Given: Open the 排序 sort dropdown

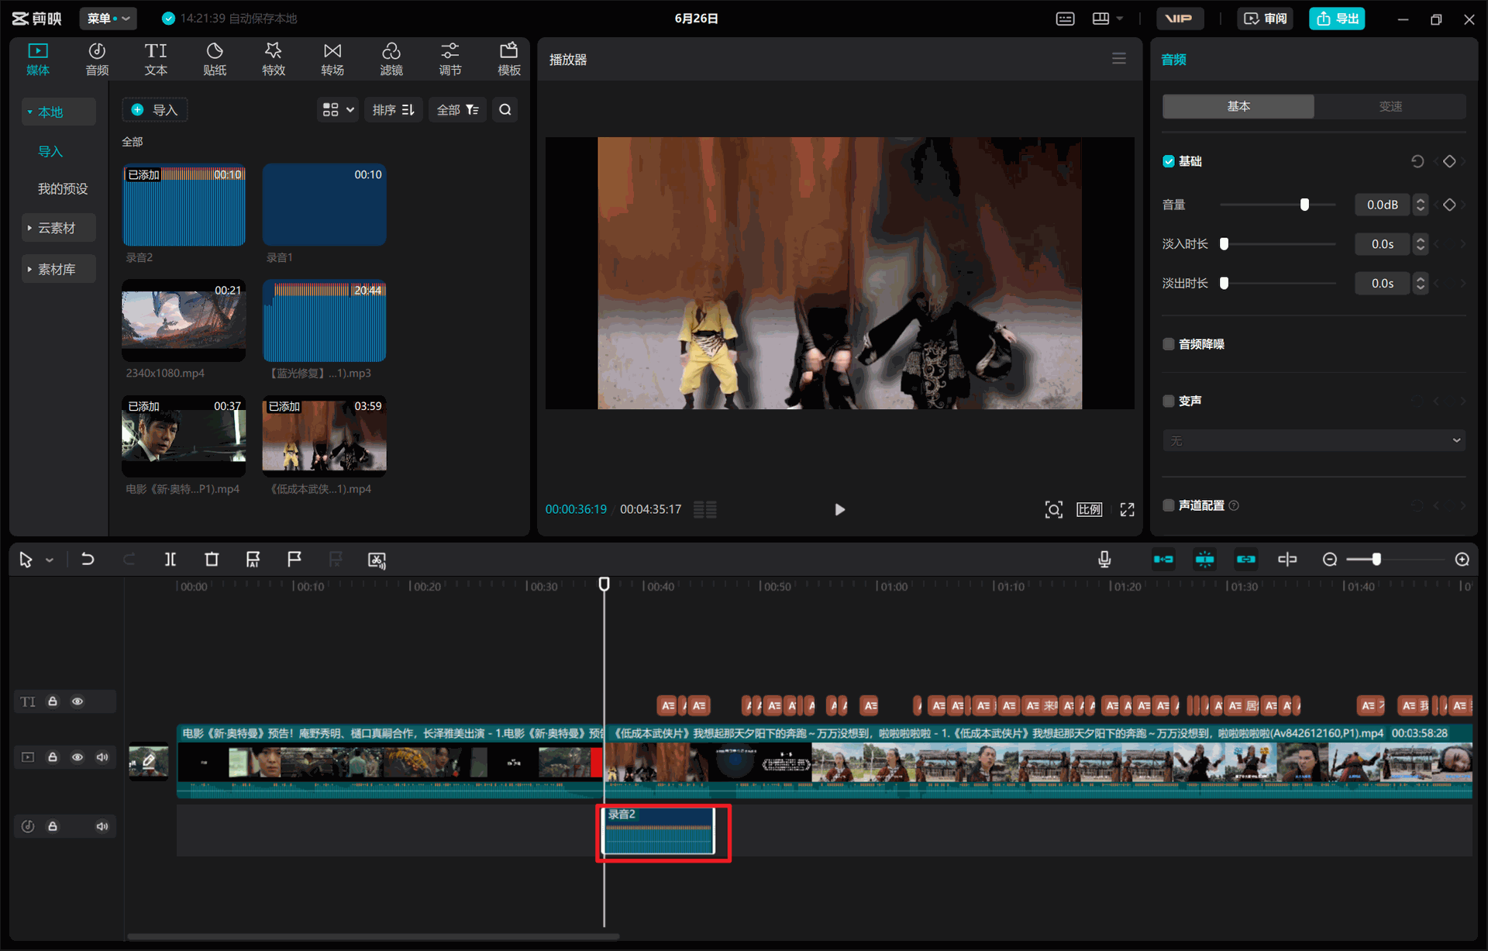Looking at the screenshot, I should pos(394,110).
